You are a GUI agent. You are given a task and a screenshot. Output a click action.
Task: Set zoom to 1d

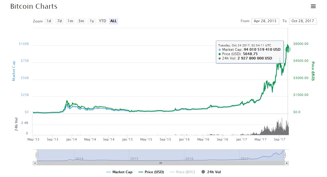coord(49,21)
